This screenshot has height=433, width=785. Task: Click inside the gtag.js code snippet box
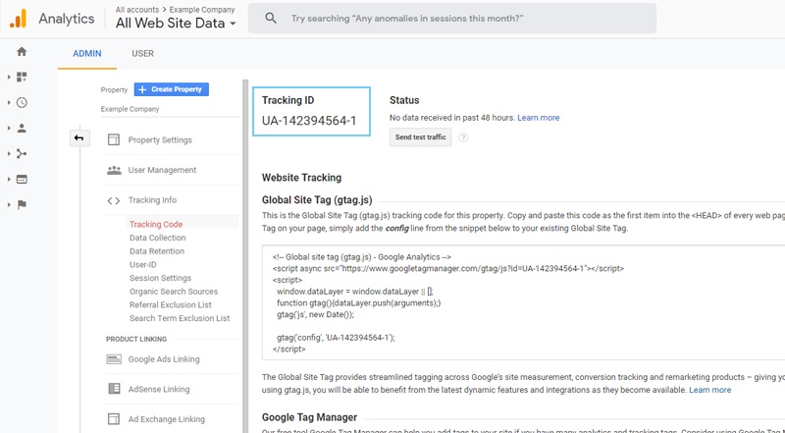523,302
